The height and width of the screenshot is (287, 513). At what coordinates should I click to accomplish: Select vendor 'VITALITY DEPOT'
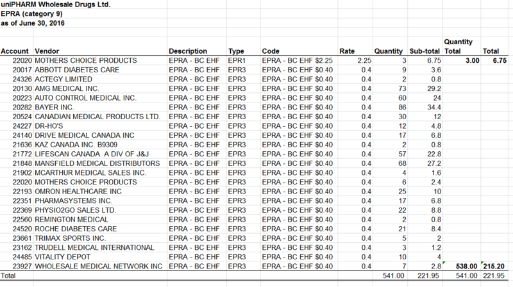(x=62, y=257)
